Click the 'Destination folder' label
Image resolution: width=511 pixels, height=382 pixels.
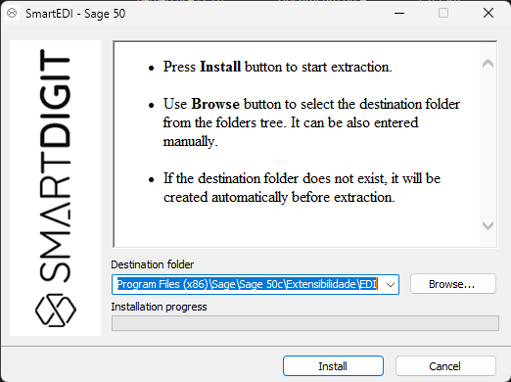[153, 264]
